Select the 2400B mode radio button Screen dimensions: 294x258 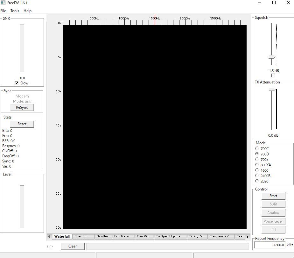tap(257, 176)
